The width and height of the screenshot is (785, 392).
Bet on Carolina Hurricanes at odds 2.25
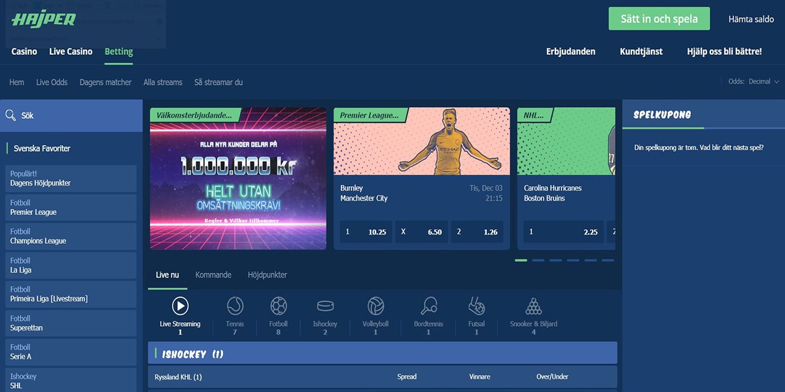[x=563, y=231]
